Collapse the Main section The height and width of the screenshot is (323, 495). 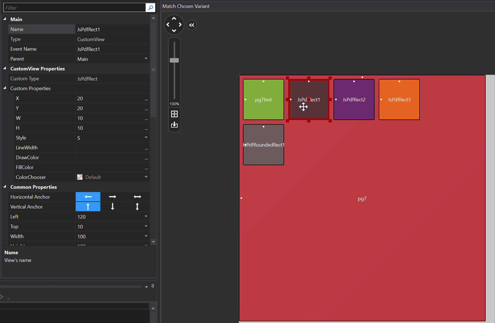(x=5, y=19)
